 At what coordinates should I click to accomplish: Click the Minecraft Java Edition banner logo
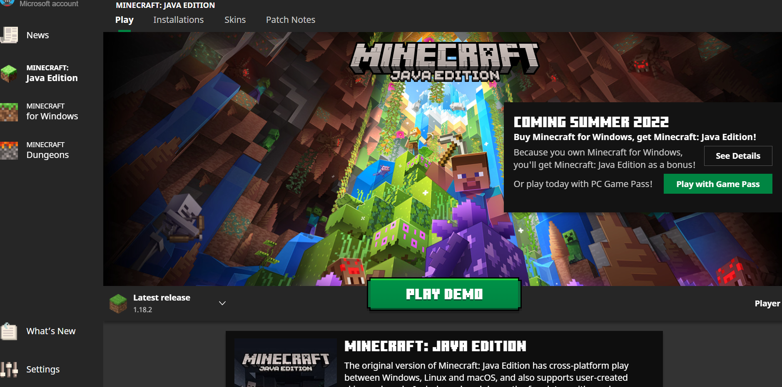tap(444, 61)
